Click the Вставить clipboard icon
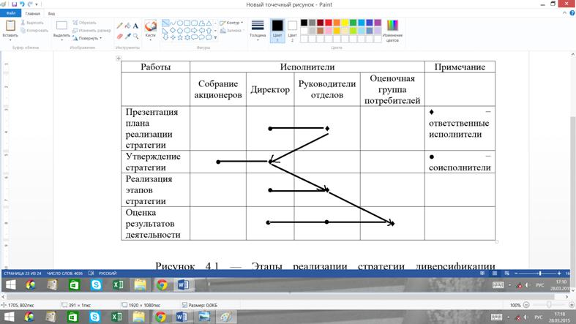This screenshot has height=324, width=576. [x=10, y=26]
